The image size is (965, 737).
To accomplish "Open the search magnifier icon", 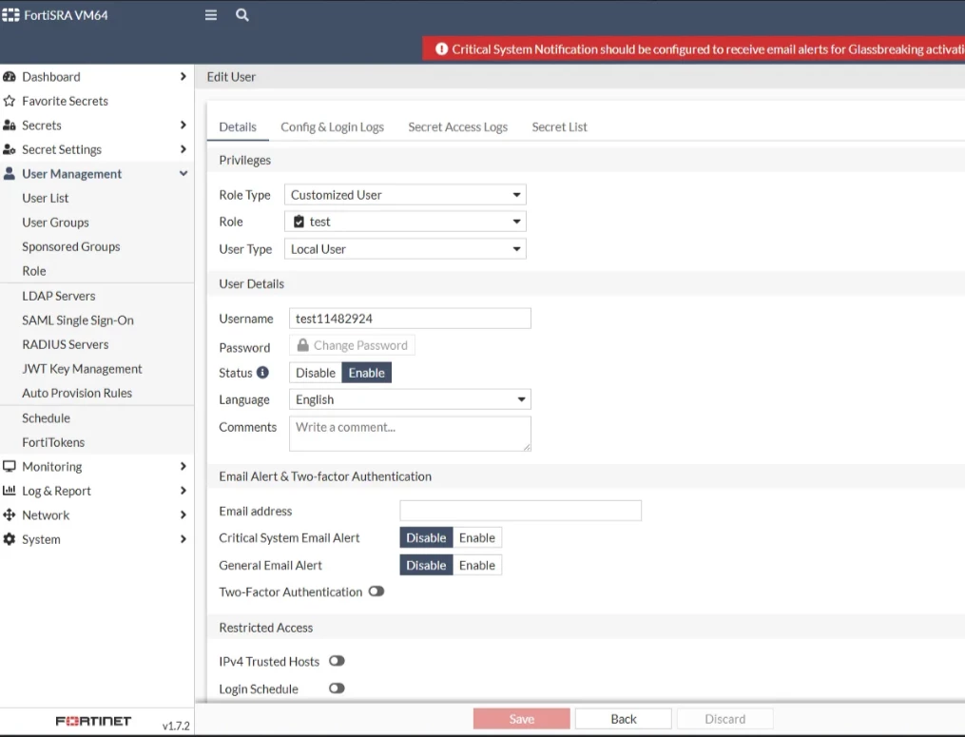I will [241, 15].
